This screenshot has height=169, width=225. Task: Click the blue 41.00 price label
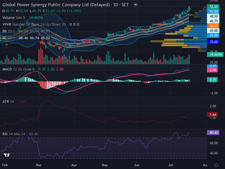(x=213, y=35)
